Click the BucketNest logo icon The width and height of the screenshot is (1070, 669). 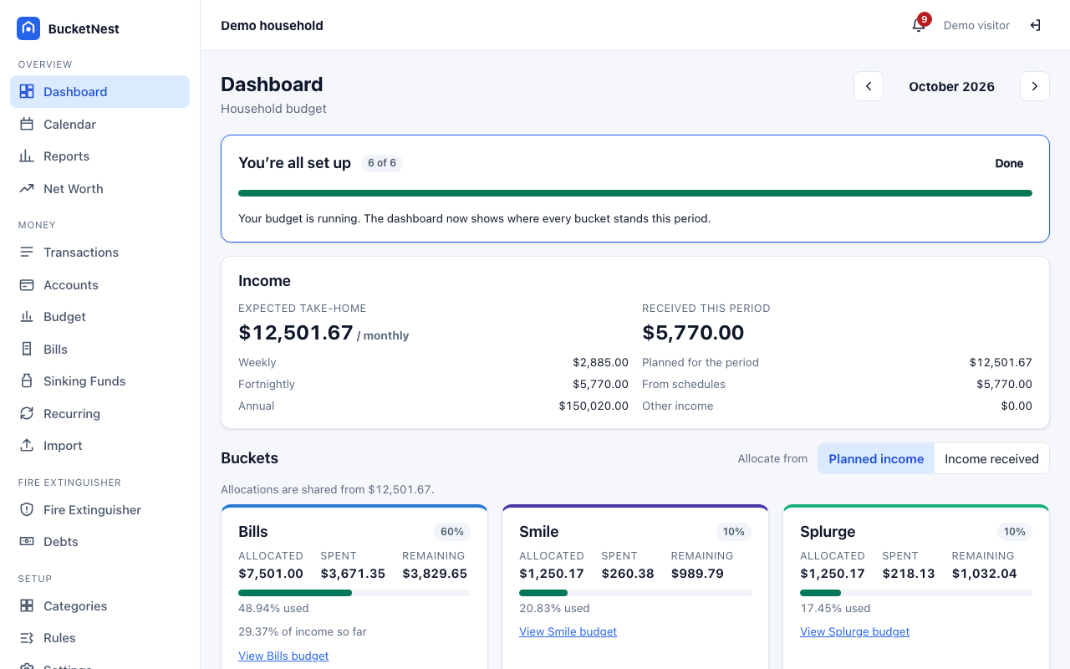point(28,28)
